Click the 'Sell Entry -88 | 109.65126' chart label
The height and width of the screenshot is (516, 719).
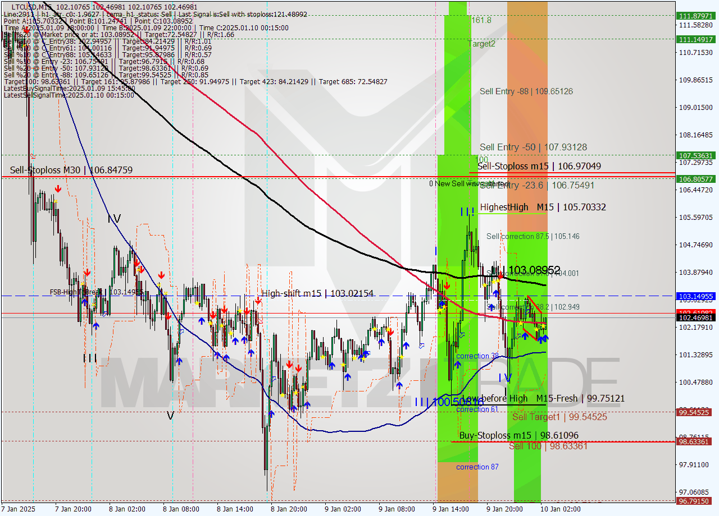pos(526,91)
